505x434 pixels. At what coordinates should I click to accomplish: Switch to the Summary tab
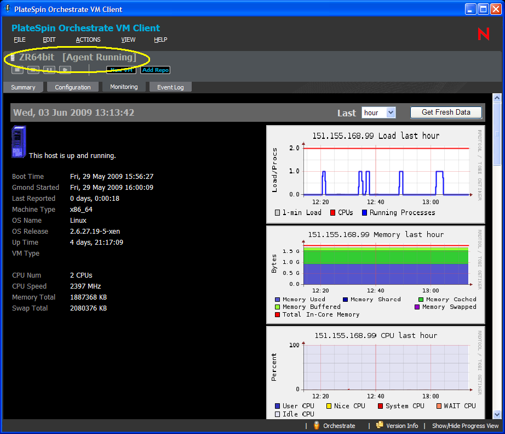[x=23, y=87]
